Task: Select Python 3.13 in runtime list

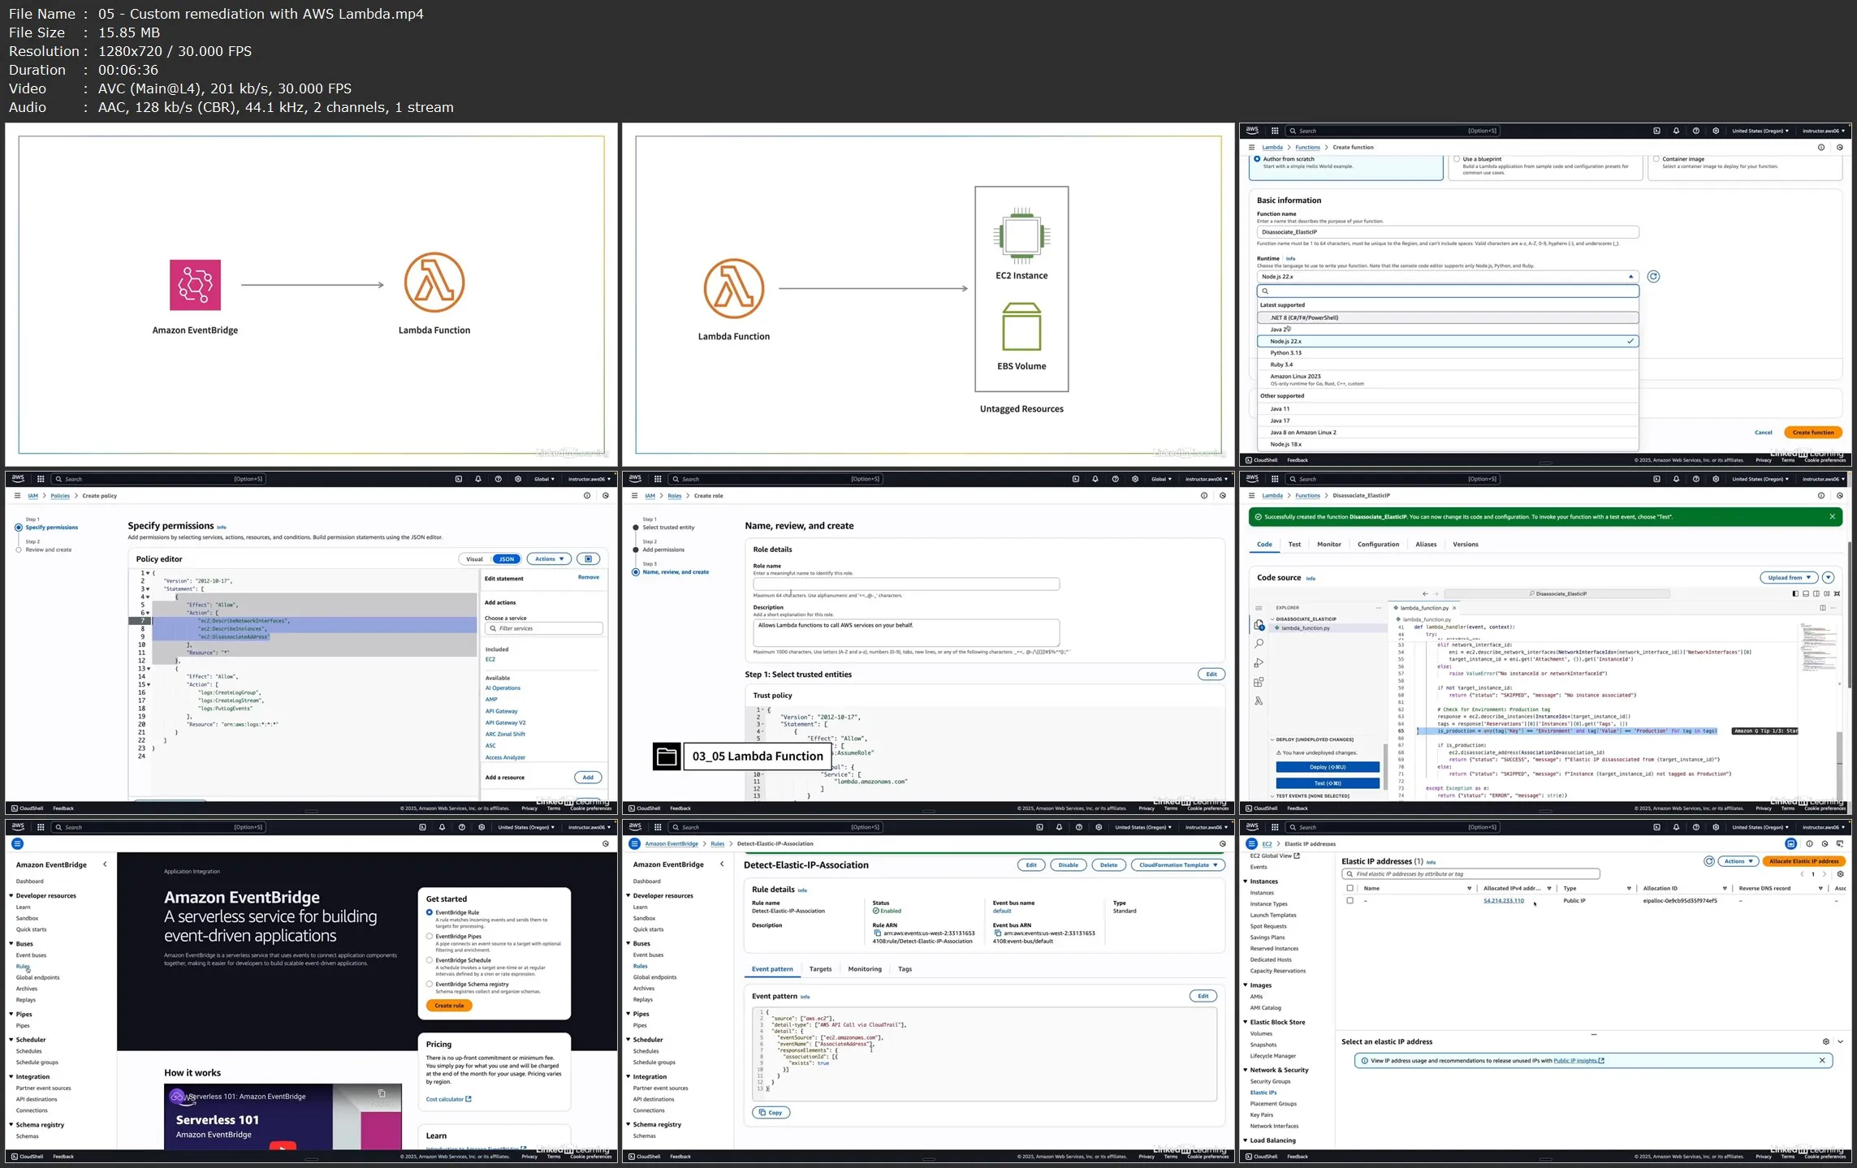Action: point(1448,353)
